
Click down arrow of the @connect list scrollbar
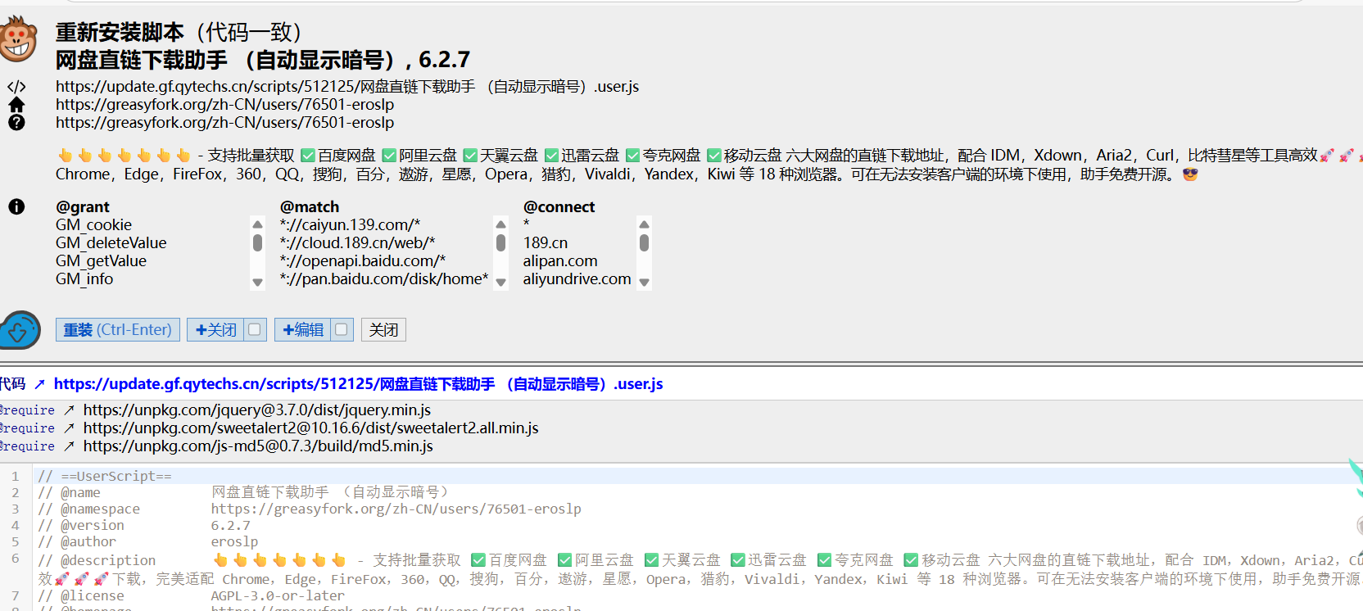coord(644,282)
